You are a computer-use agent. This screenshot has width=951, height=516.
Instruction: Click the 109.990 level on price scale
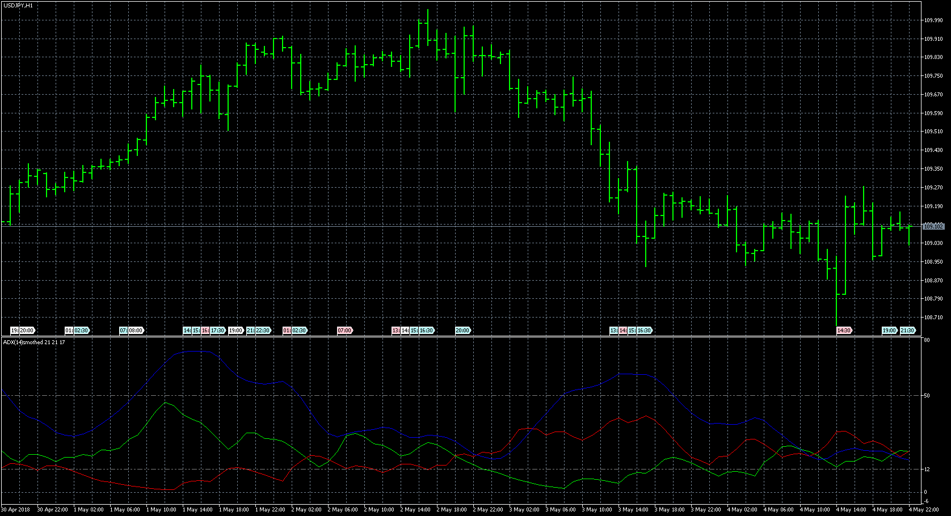pos(933,20)
